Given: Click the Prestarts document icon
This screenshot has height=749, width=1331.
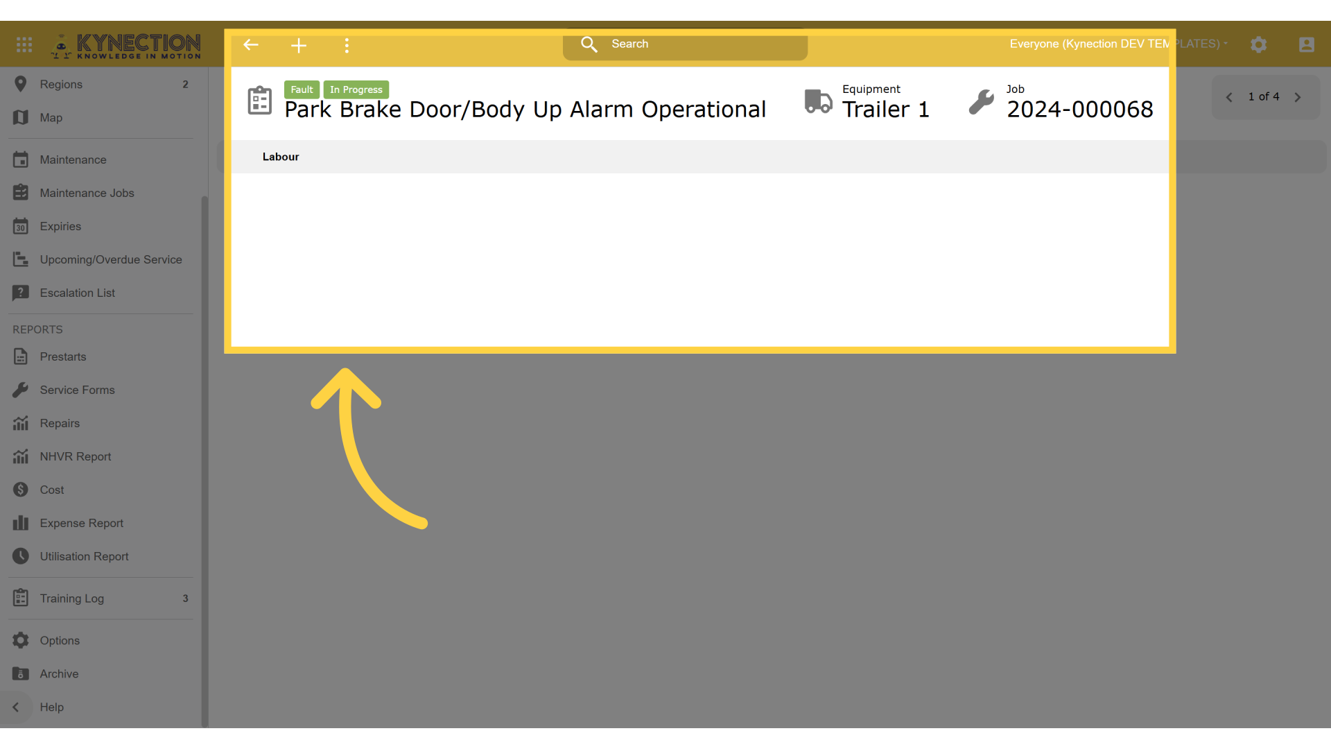Looking at the screenshot, I should coord(21,356).
